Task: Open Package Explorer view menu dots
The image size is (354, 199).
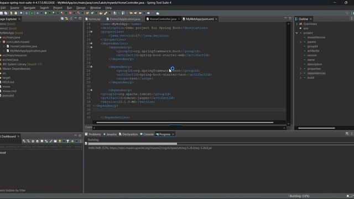Action: tap(71, 18)
